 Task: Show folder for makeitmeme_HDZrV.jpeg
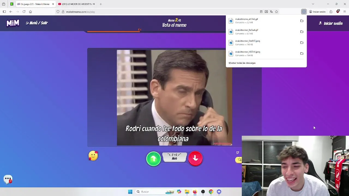(302, 53)
